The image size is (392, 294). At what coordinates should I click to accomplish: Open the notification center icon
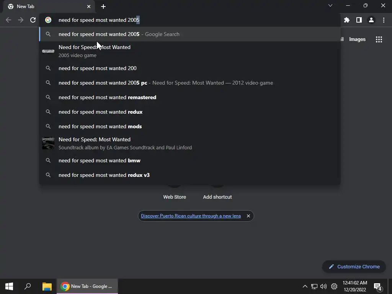coord(377,286)
